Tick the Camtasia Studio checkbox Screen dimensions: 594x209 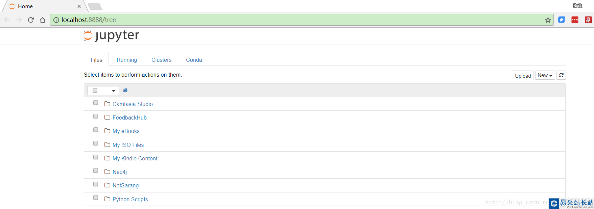pos(96,103)
